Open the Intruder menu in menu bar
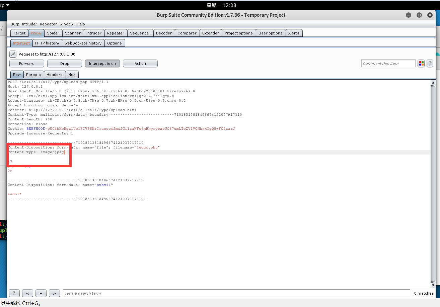The image size is (440, 307). tap(30, 24)
